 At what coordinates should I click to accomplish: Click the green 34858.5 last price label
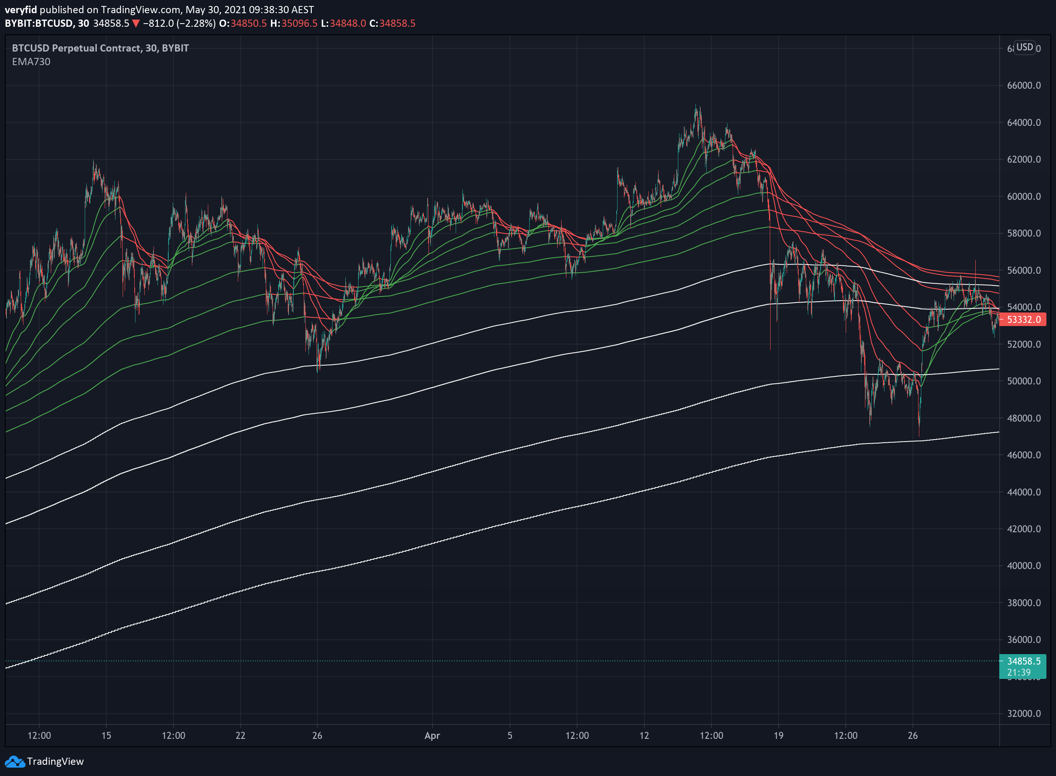click(1023, 661)
